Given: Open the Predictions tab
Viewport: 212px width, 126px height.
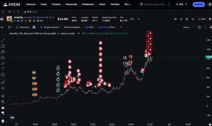Looking at the screenshot, I should [88, 4].
